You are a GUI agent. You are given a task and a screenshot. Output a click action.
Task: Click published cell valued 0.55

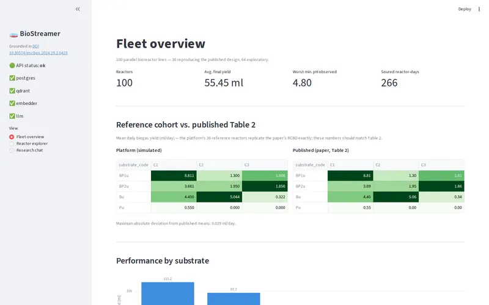click(x=350, y=207)
